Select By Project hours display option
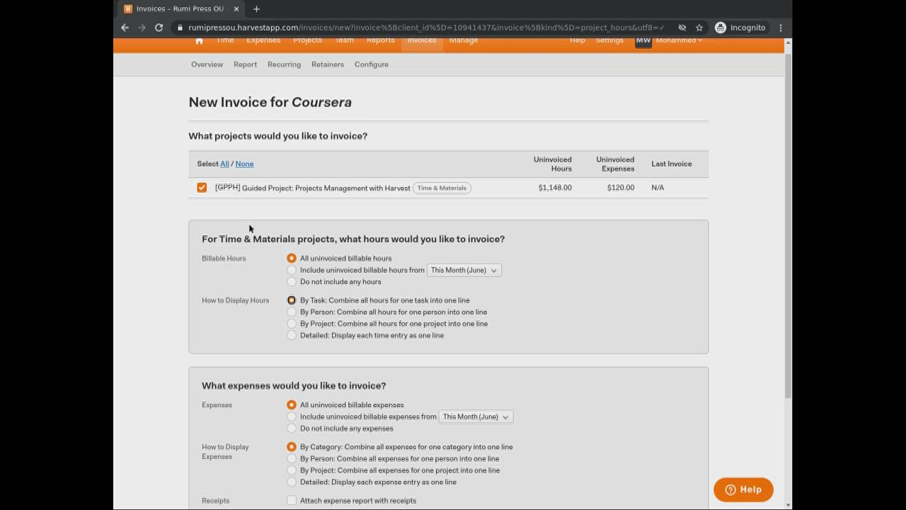Screen dimensions: 906x510 click(x=292, y=324)
